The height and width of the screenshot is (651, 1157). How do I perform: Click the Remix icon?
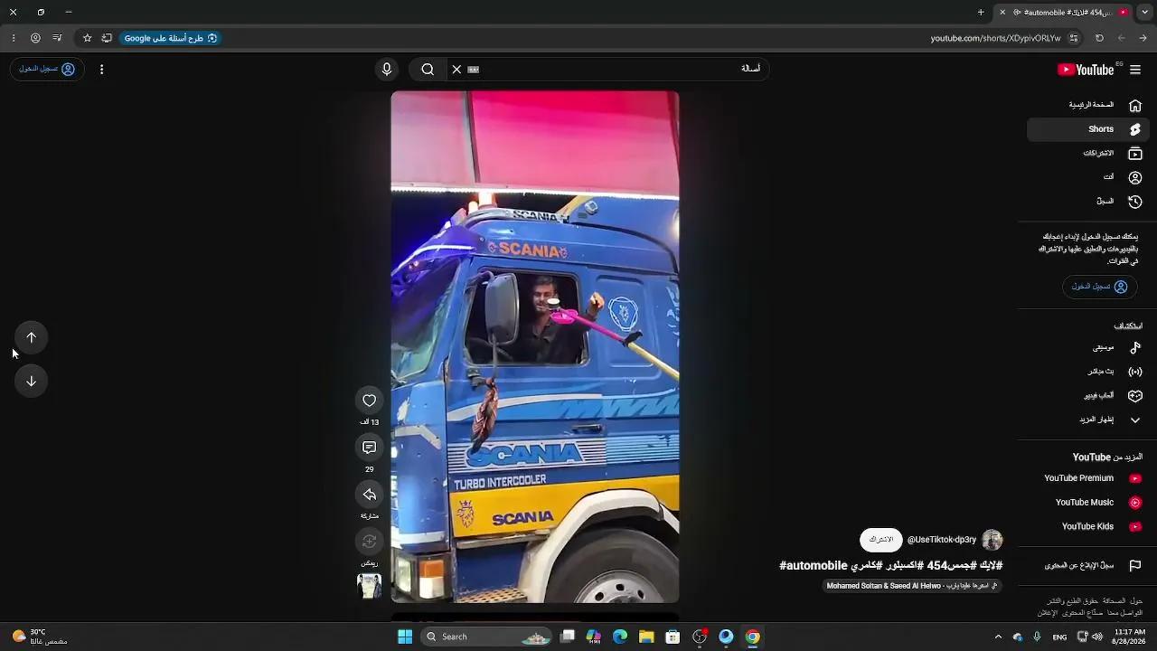coord(369,542)
